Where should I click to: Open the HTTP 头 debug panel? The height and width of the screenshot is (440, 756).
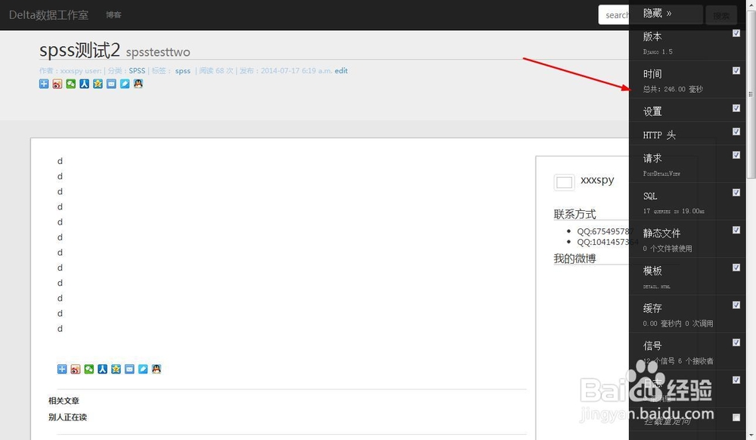point(659,135)
